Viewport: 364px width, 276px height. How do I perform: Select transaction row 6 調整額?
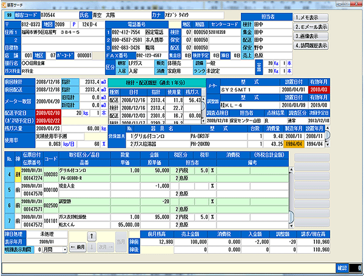pos(147,205)
